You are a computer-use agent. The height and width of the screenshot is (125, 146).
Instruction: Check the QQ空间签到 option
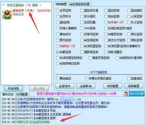point(82,40)
